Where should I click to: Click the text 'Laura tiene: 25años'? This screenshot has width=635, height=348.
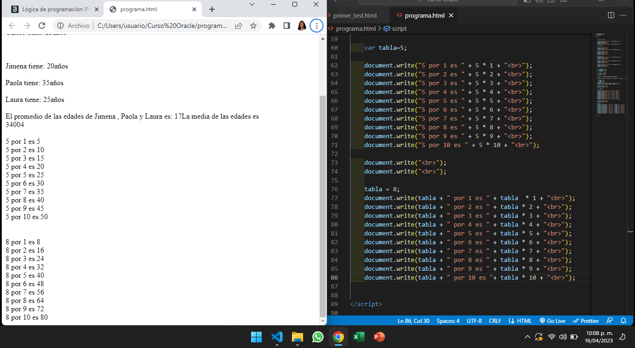click(35, 100)
